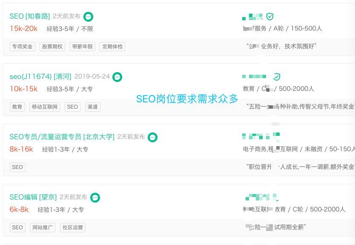Click chat bubble for SEO专员/流量运营专员 job
This screenshot has height=245, width=355.
tap(152, 137)
